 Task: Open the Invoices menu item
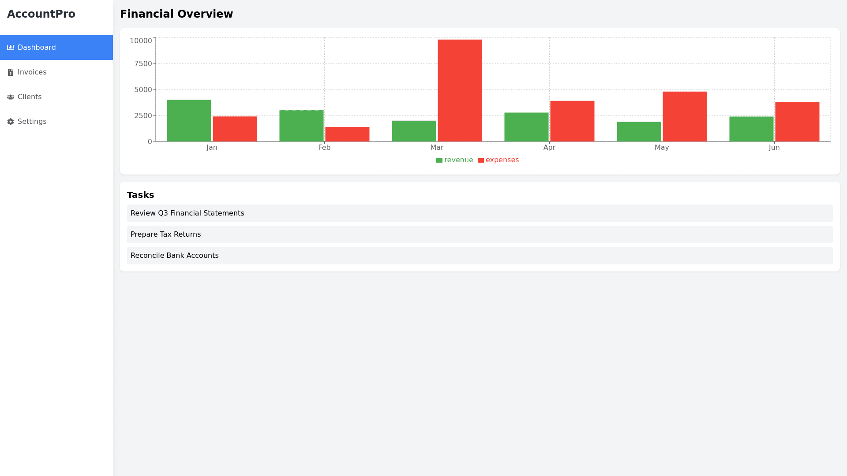[x=32, y=72]
